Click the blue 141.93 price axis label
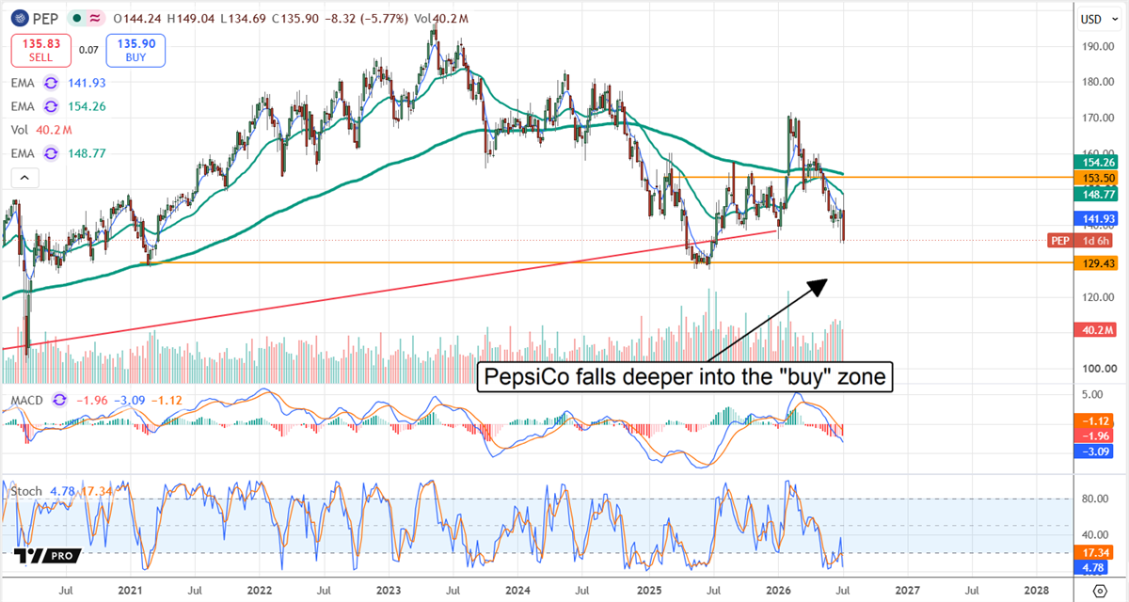The height and width of the screenshot is (602, 1129). [x=1096, y=219]
